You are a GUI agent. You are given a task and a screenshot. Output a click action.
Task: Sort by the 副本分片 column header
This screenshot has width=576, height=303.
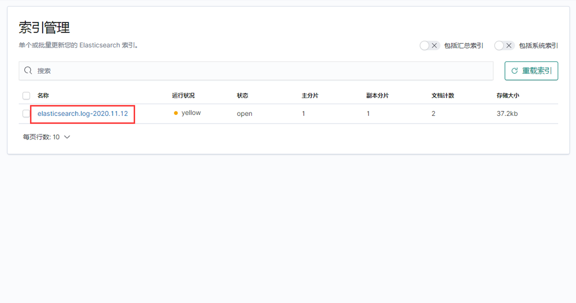click(x=377, y=96)
